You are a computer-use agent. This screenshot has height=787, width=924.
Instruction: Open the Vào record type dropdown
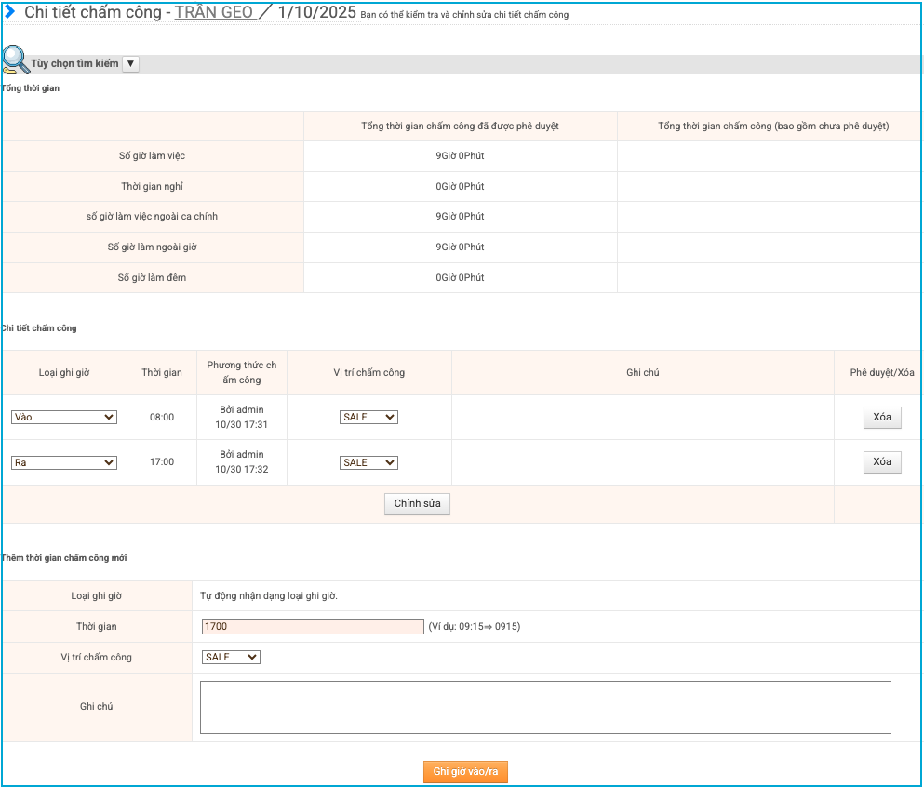(64, 418)
